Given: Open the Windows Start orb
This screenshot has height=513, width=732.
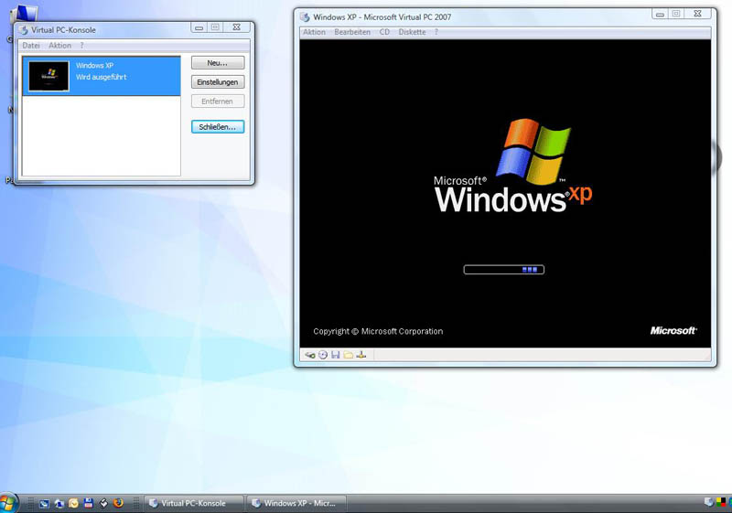Looking at the screenshot, I should [x=9, y=502].
